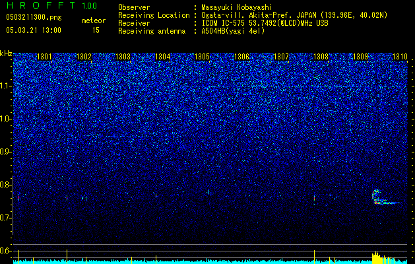Click the 0.9 kHz frequency label
The height and width of the screenshot is (264, 415).
pyautogui.click(x=6, y=152)
